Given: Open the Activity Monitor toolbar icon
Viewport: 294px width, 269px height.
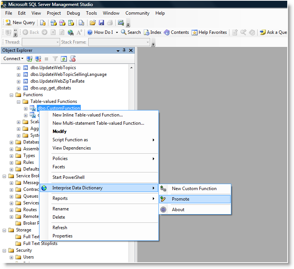Looking at the screenshot, I should coord(121,23).
